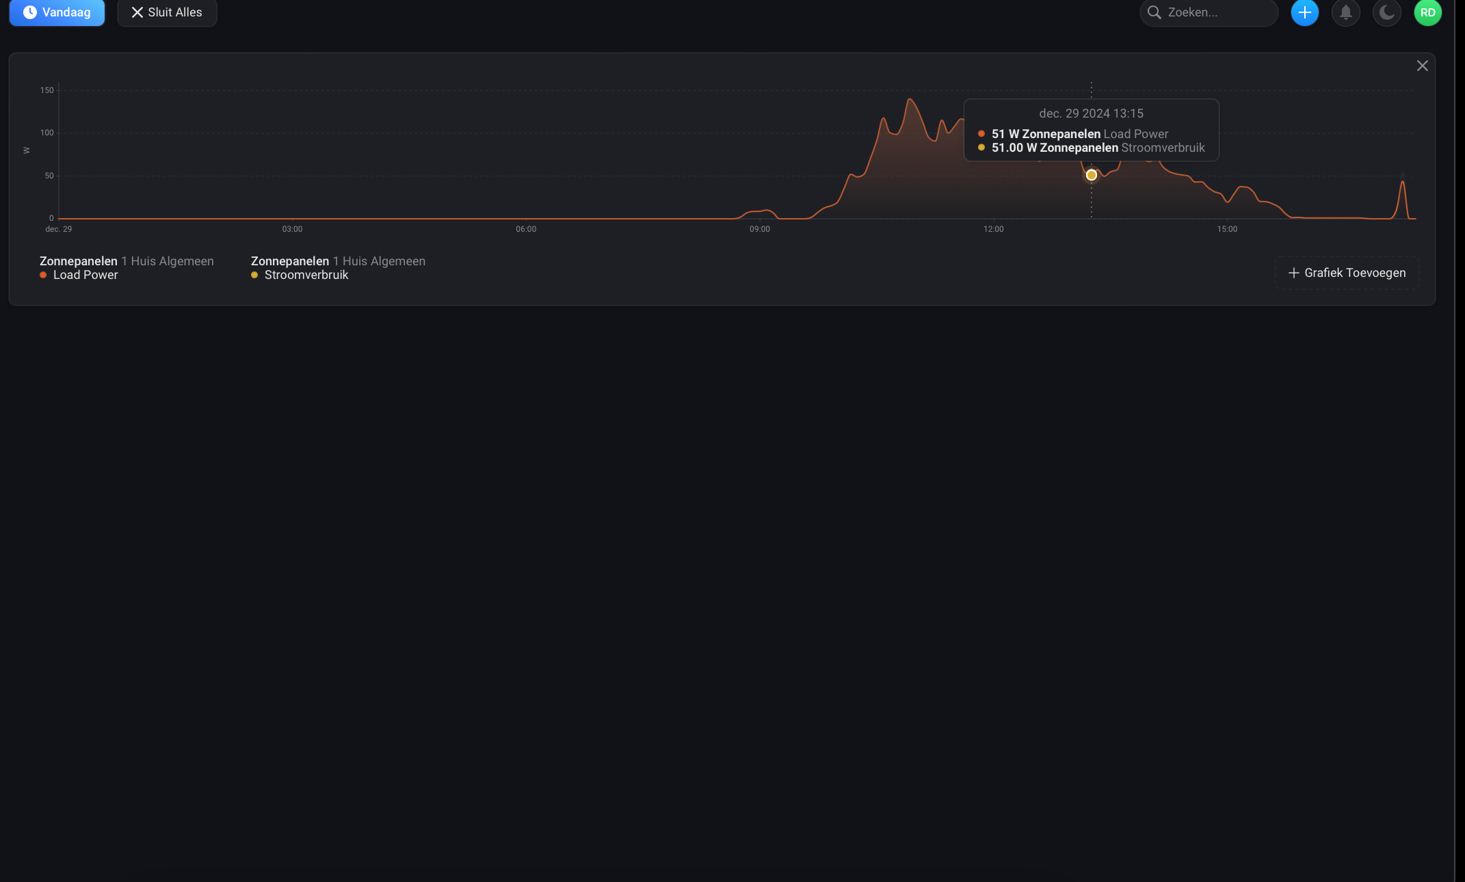The image size is (1465, 882).
Task: Toggle the Load Power series legend
Action: coord(85,275)
